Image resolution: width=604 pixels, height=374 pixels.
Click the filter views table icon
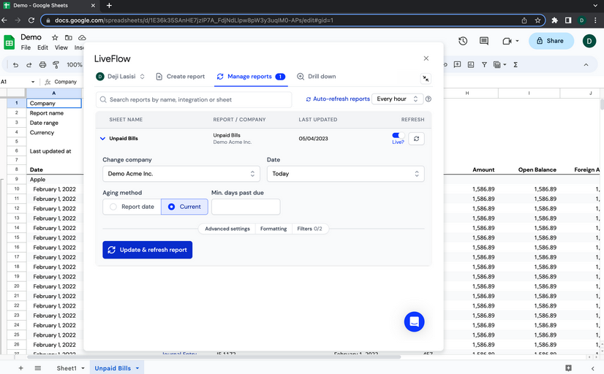coord(497,64)
